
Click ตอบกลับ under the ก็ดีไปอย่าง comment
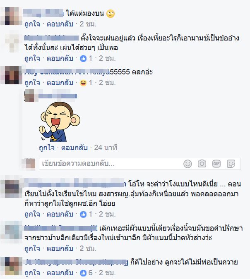(x=60, y=273)
